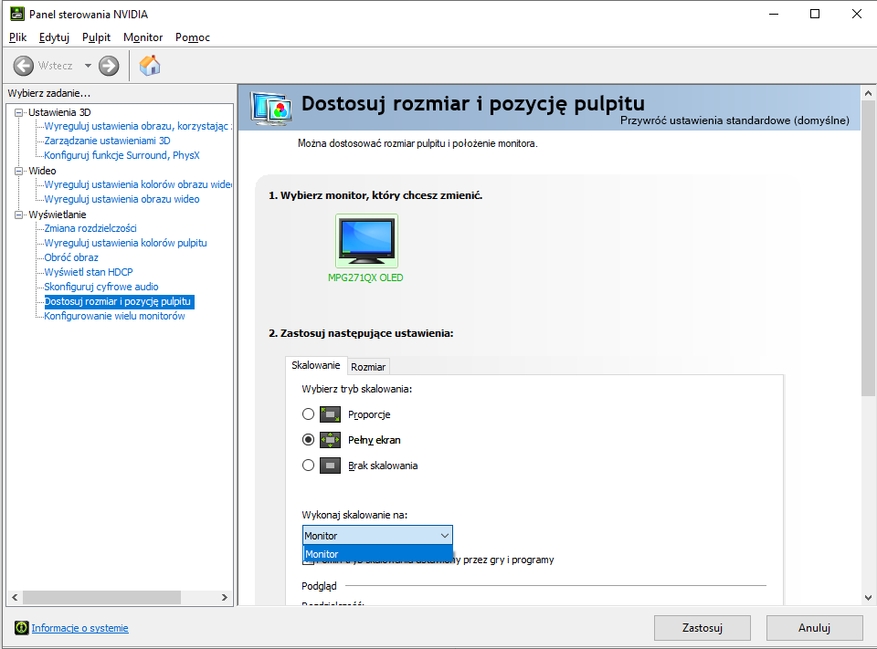Collapse the Wideo tree node
This screenshot has width=877, height=649.
click(x=19, y=171)
